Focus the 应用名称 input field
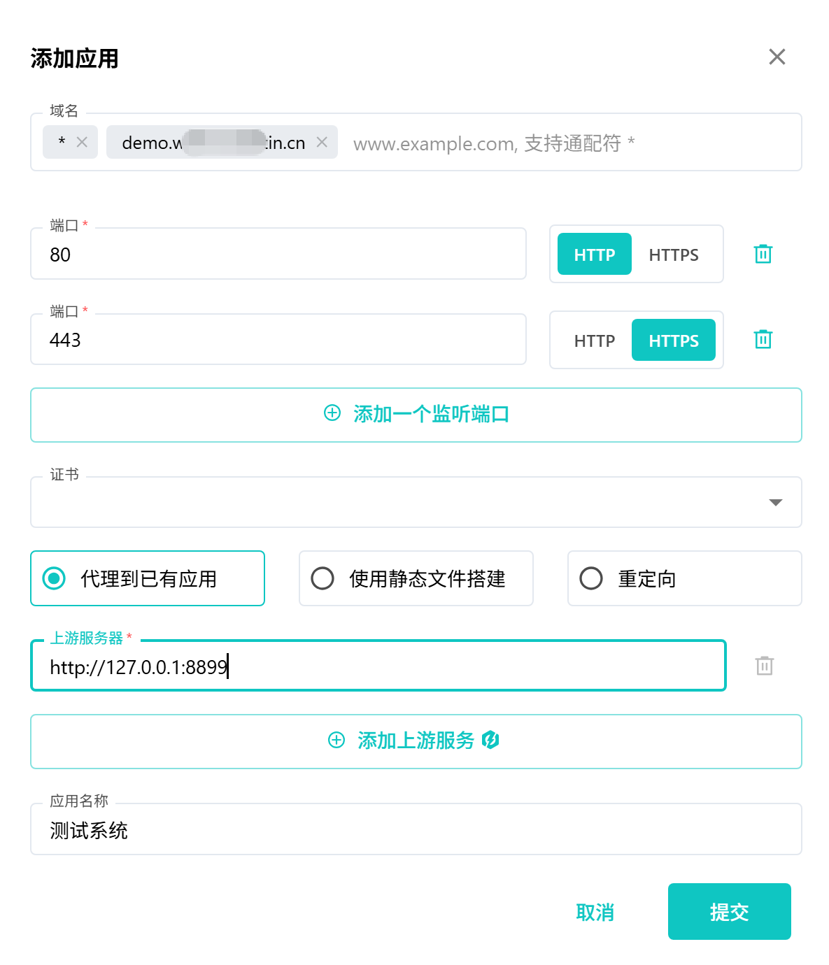The image size is (829, 965). [x=416, y=830]
